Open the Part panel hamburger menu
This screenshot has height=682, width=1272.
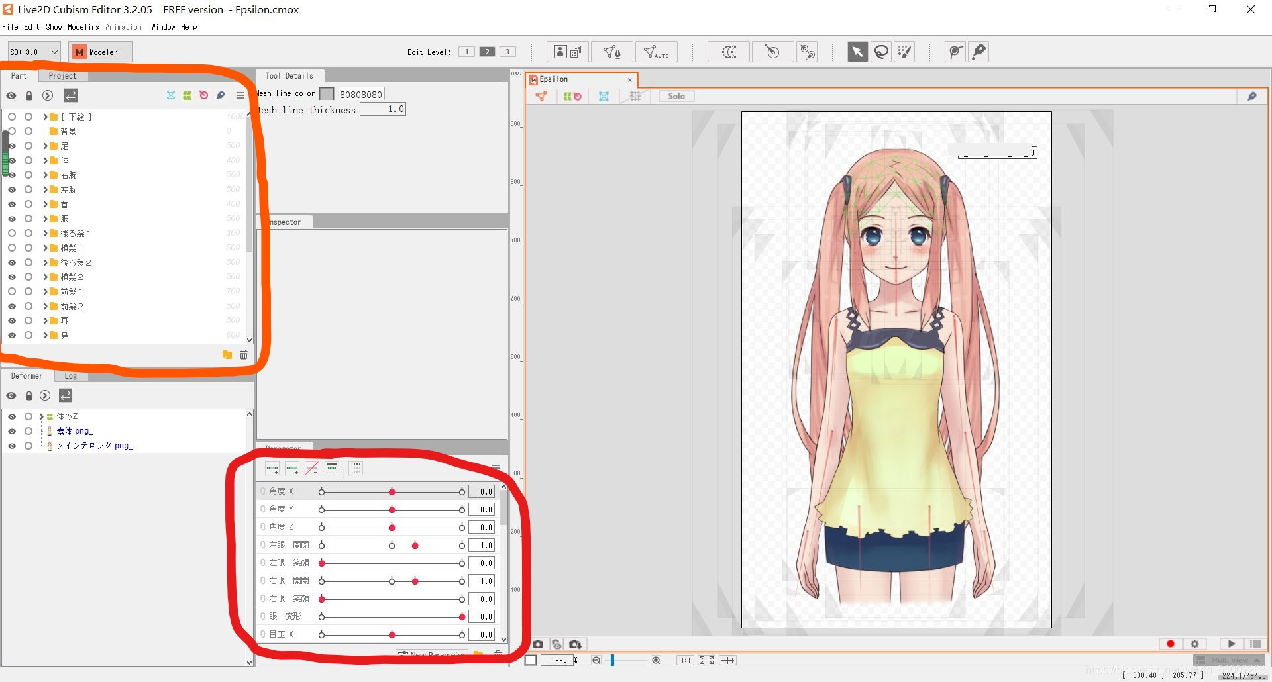pyautogui.click(x=240, y=95)
